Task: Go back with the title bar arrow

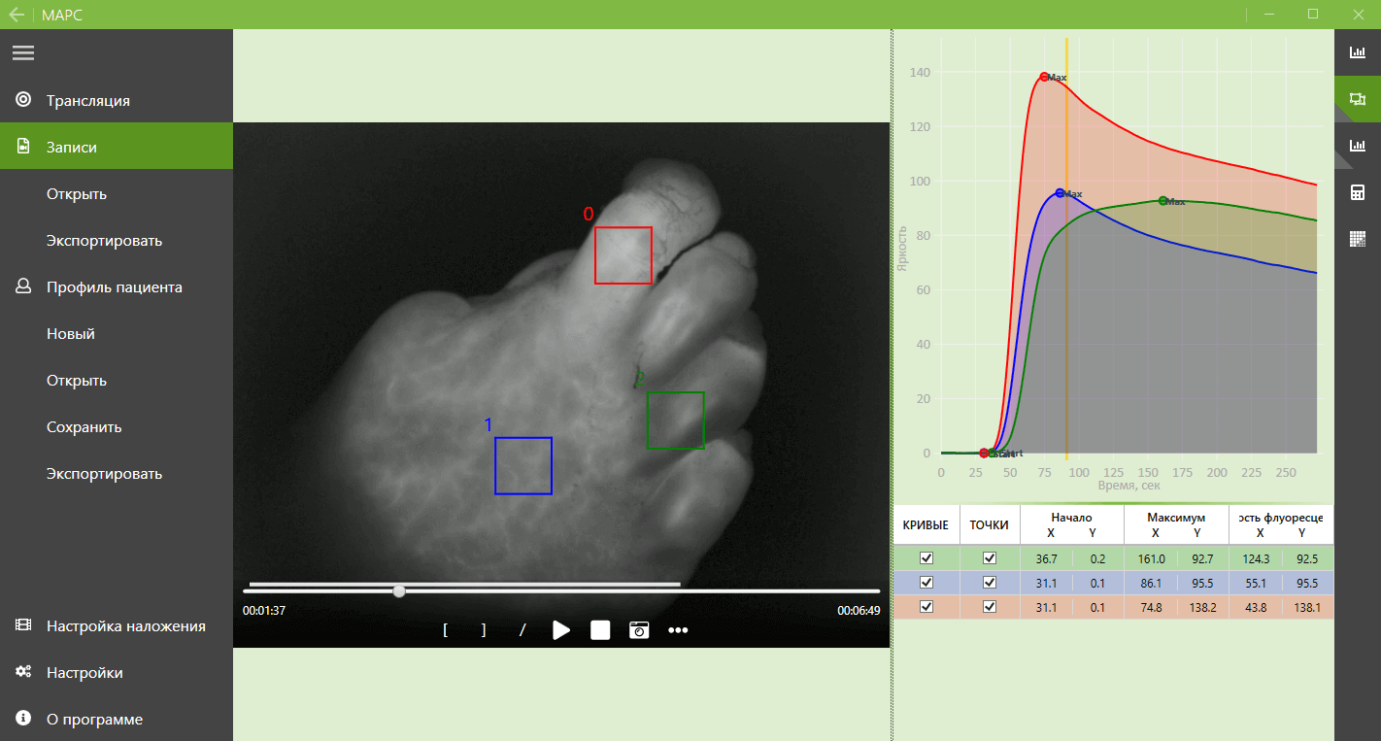Action: (x=16, y=15)
